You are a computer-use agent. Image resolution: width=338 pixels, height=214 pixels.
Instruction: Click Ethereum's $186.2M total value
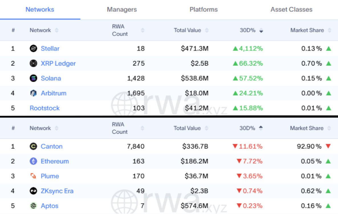point(194,161)
